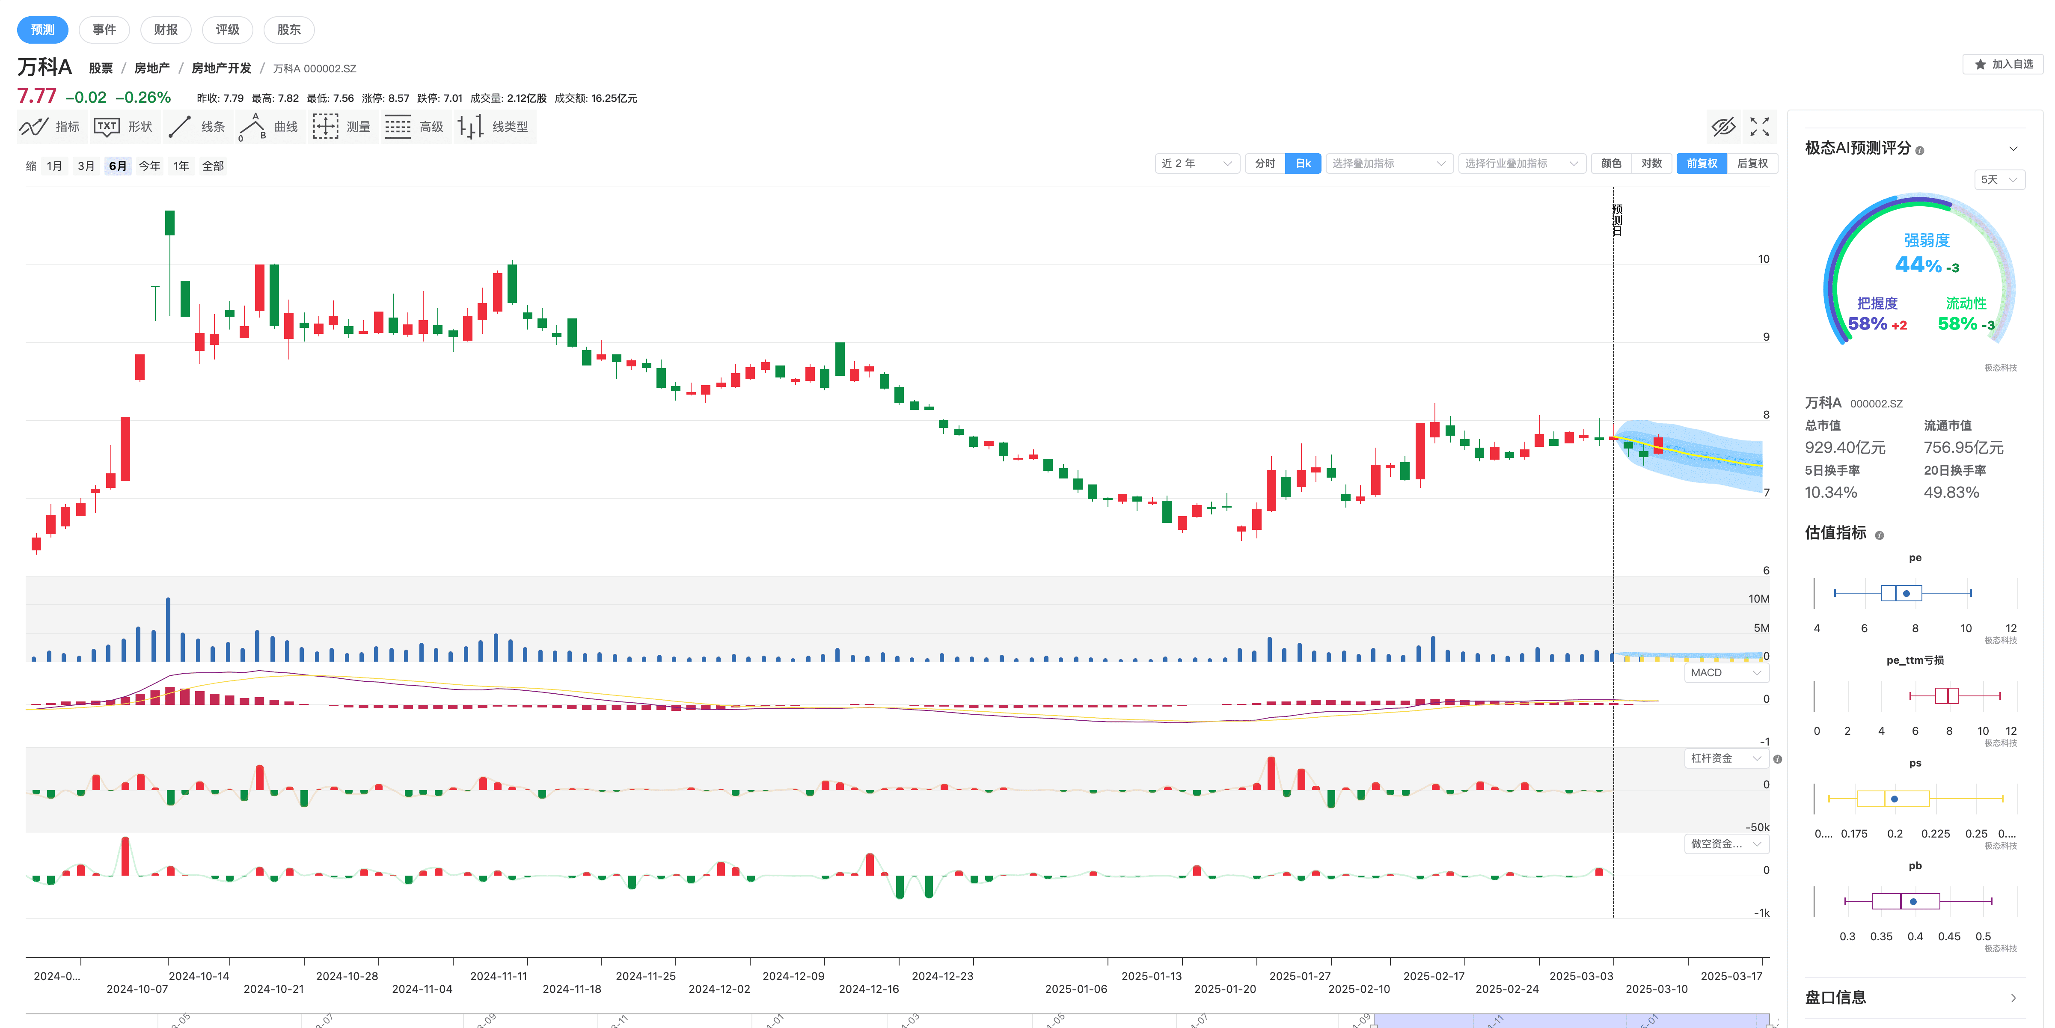Set zoom range to 6月
2055x1028 pixels.
(x=118, y=166)
